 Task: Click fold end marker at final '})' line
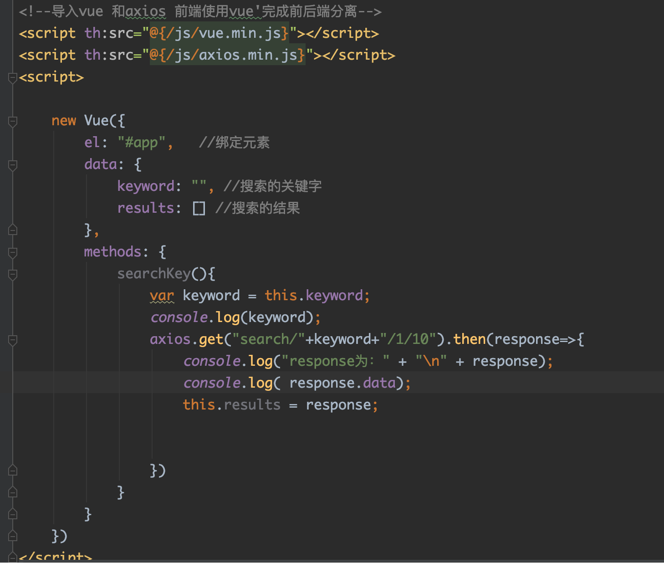coord(13,536)
